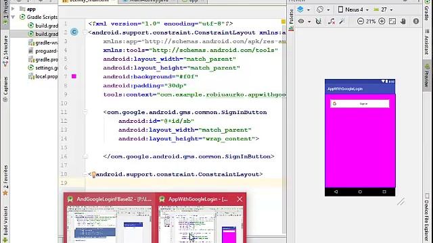Click the clear all constraints icon
Screen dimensions: 433x243
click(x=332, y=21)
